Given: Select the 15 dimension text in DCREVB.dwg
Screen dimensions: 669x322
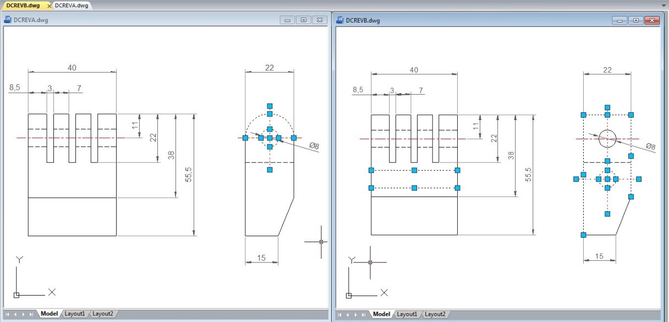Looking at the screenshot, I should [x=599, y=256].
